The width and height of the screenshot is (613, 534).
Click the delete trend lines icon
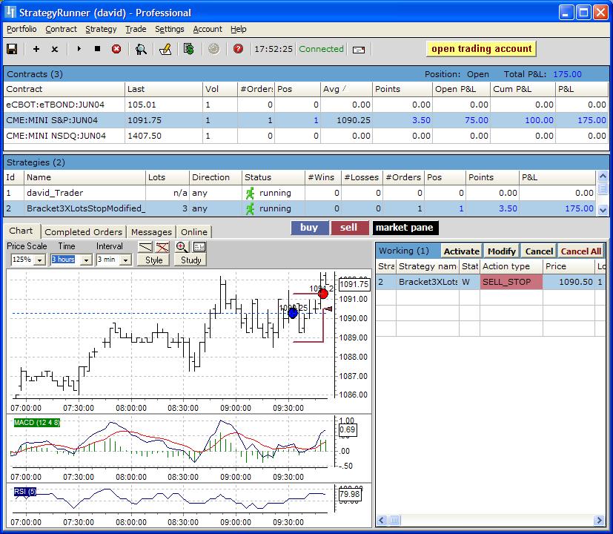point(162,247)
